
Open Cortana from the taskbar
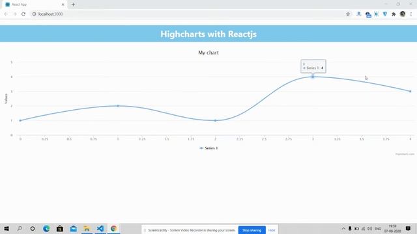pos(33,228)
